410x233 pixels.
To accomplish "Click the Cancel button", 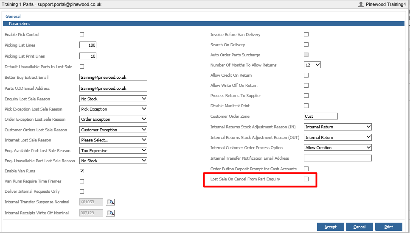I will [359, 227].
